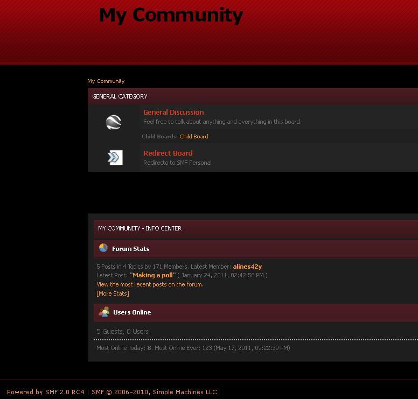Viewport: 418px width, 399px height.
Task: Open the Child Board link
Action: pos(194,136)
